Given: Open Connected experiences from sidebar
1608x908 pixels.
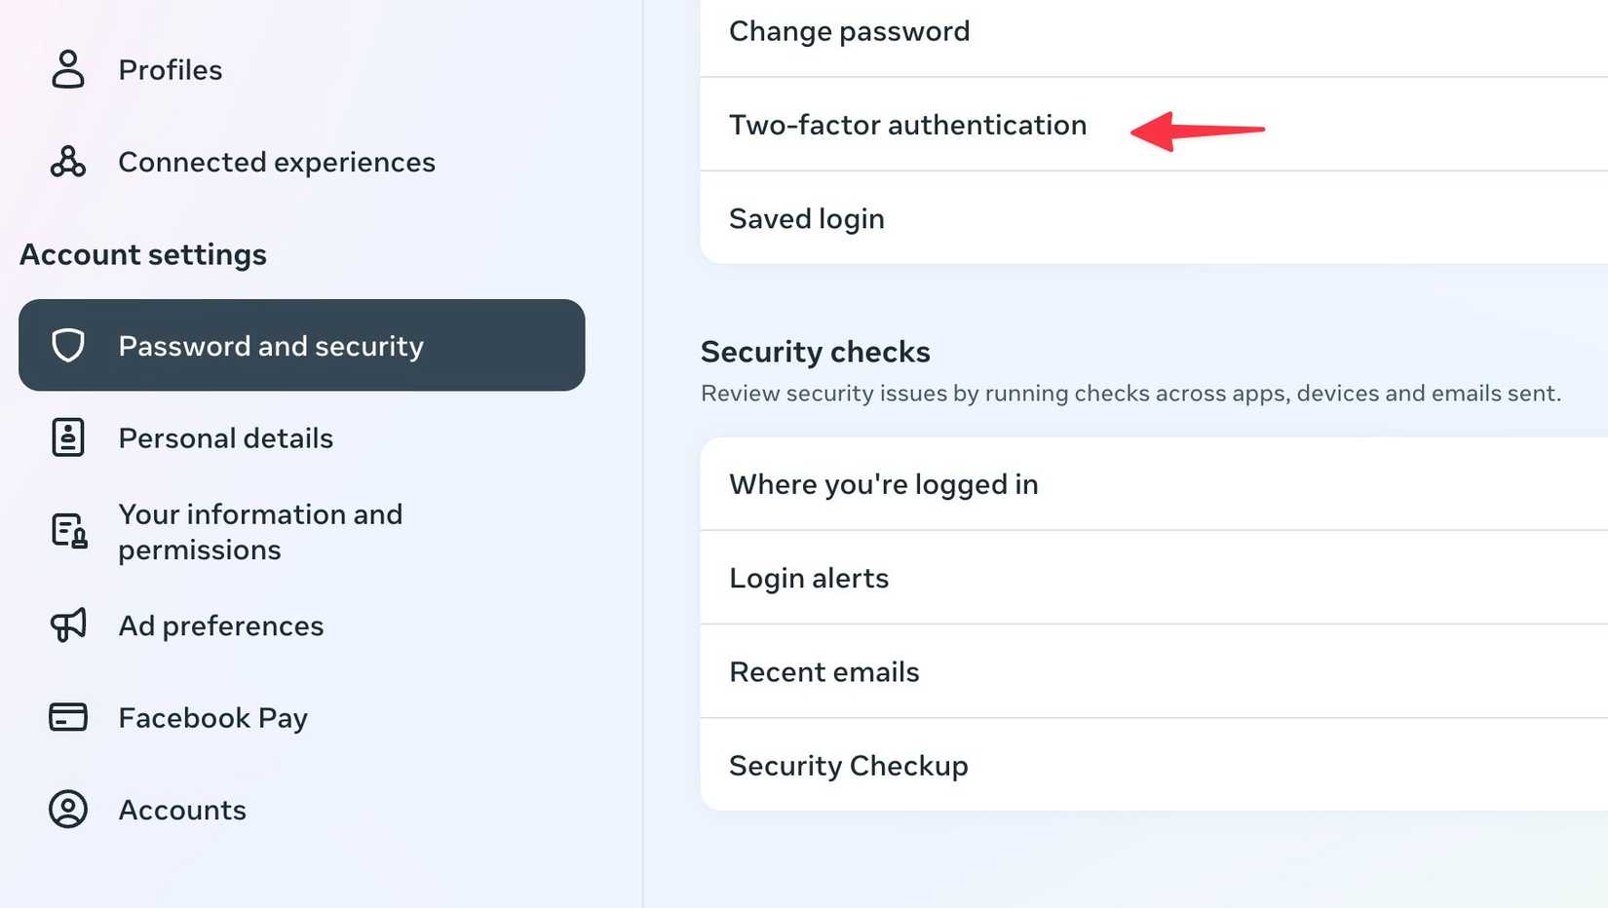Looking at the screenshot, I should (277, 162).
